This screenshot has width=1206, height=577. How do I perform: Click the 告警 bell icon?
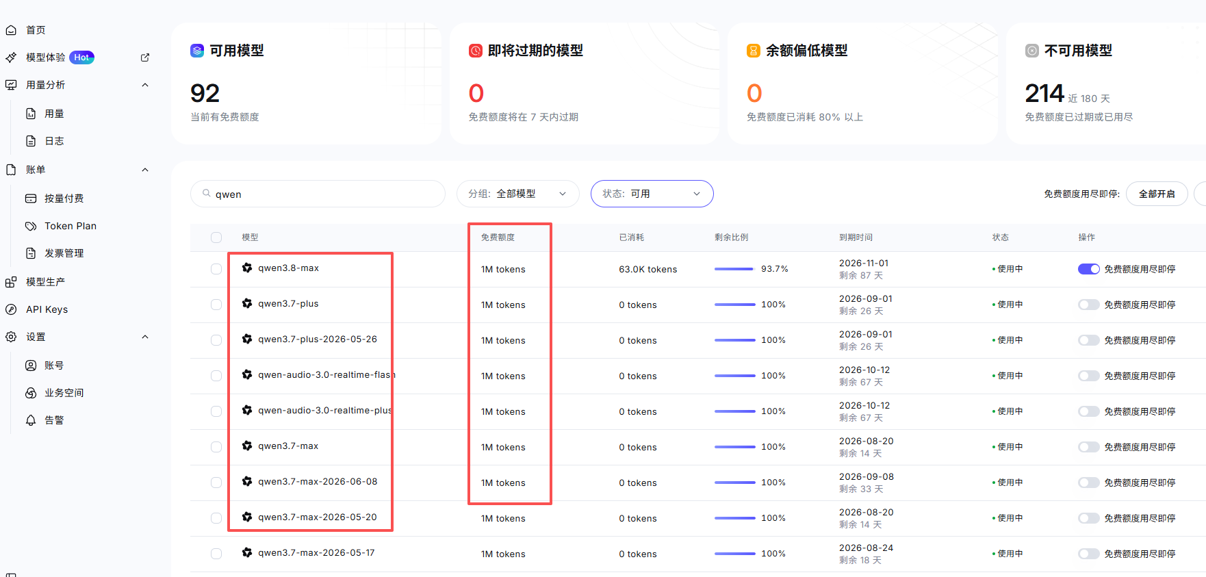[x=31, y=420]
